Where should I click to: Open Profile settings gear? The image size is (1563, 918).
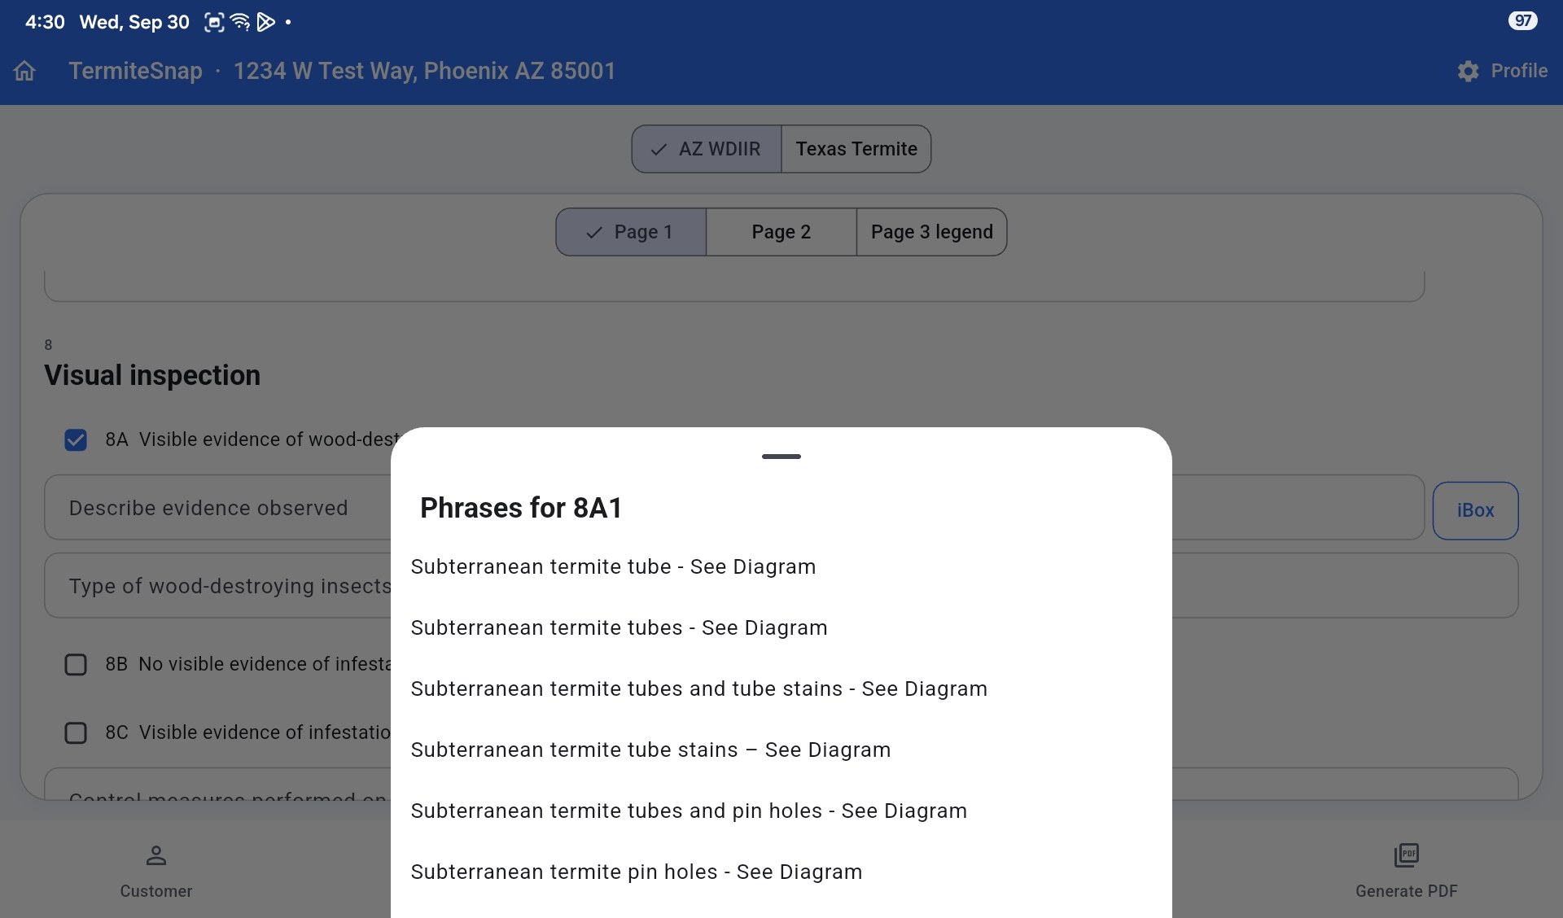click(x=1468, y=71)
